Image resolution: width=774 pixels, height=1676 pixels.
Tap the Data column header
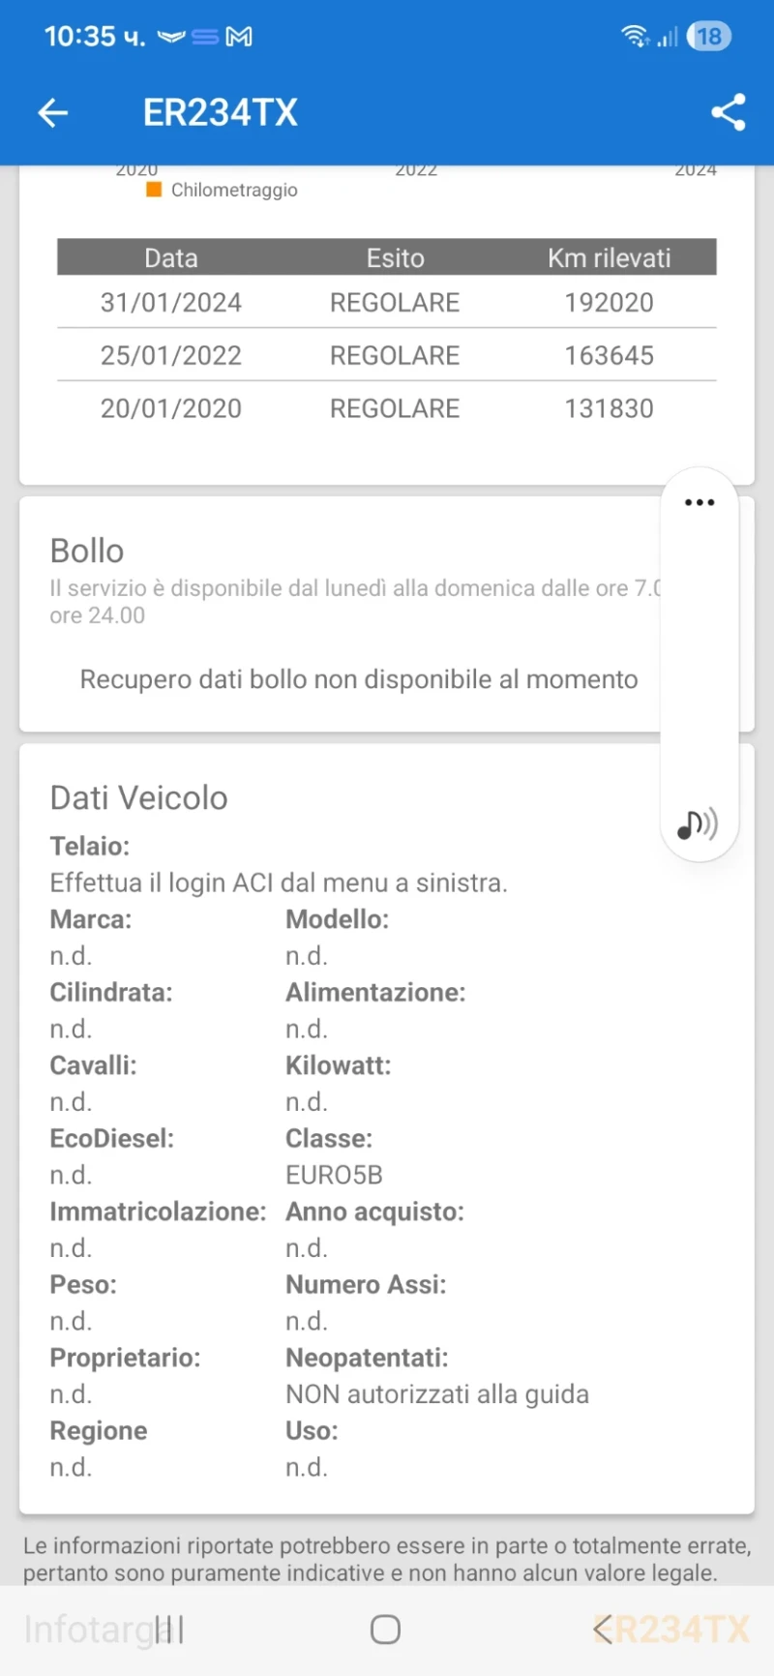pyautogui.click(x=171, y=258)
